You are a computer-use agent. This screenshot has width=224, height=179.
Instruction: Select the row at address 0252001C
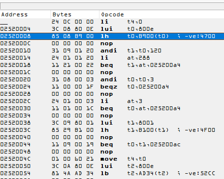click(x=112, y=72)
